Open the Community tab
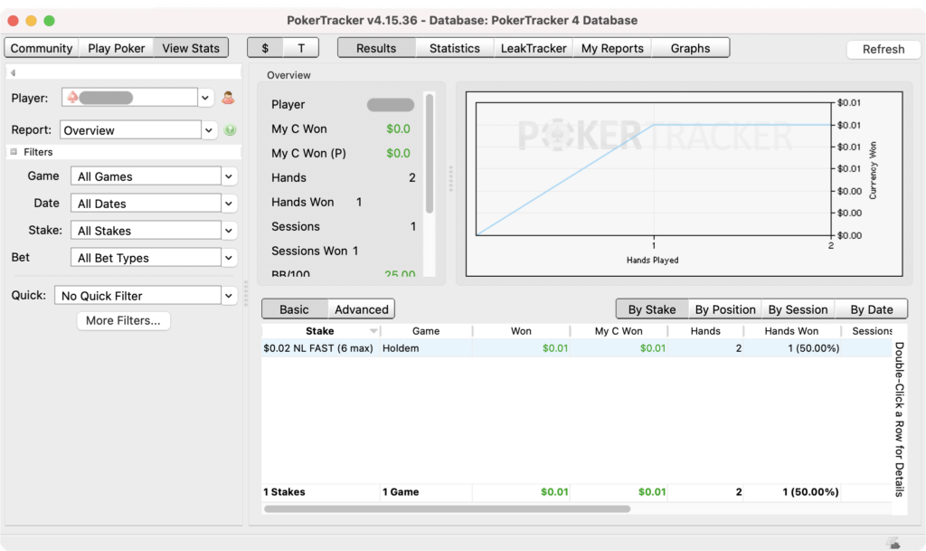926x551 pixels. click(x=42, y=48)
